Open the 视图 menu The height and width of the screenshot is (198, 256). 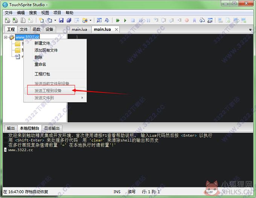click(x=45, y=13)
